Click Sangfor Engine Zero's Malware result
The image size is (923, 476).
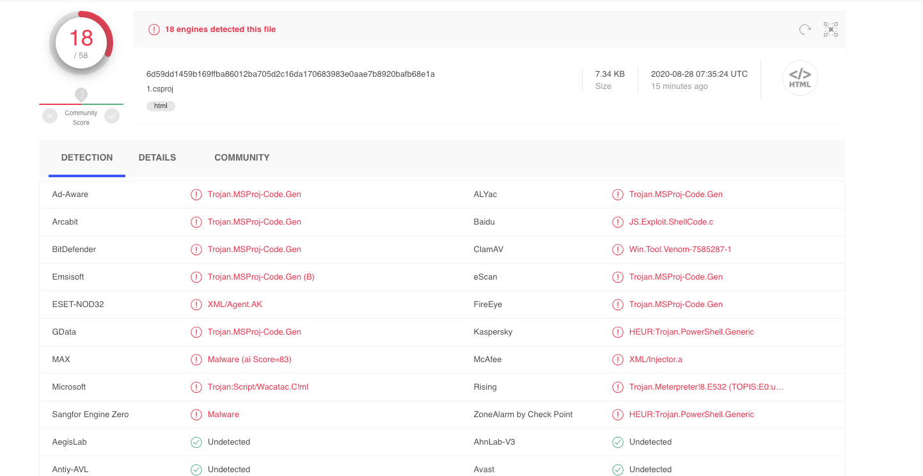point(223,415)
